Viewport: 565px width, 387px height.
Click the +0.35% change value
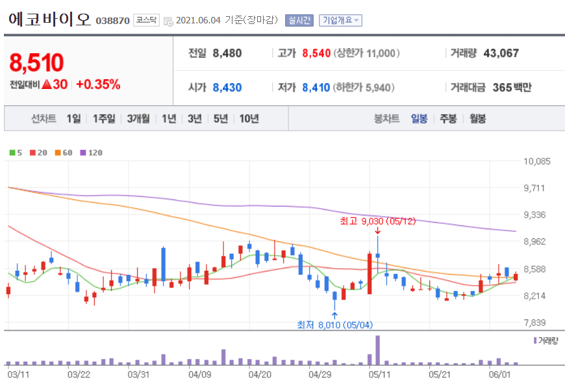pos(98,84)
